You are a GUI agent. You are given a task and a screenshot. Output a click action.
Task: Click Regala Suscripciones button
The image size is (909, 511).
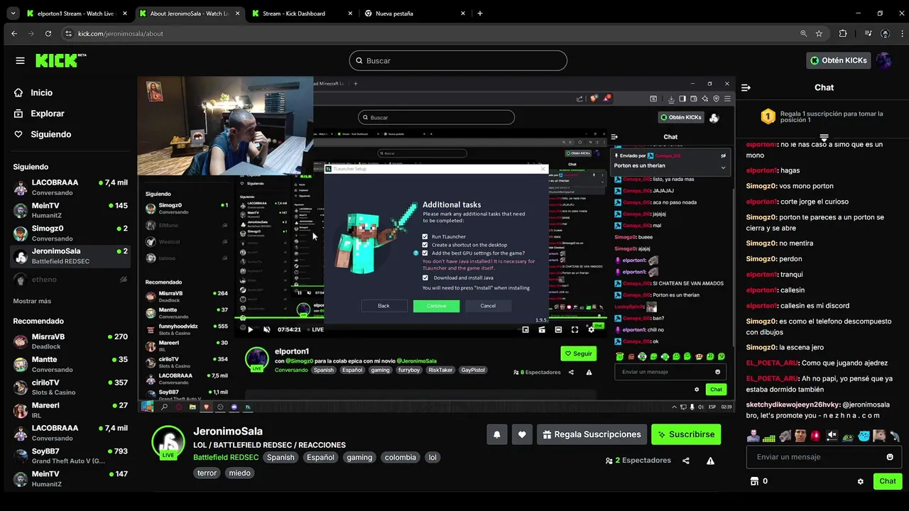click(x=592, y=434)
